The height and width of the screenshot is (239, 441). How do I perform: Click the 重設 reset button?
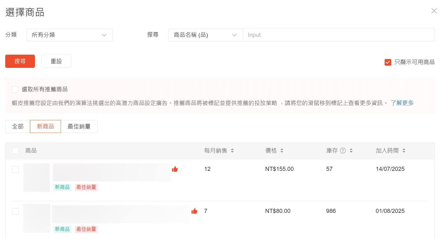(x=56, y=61)
